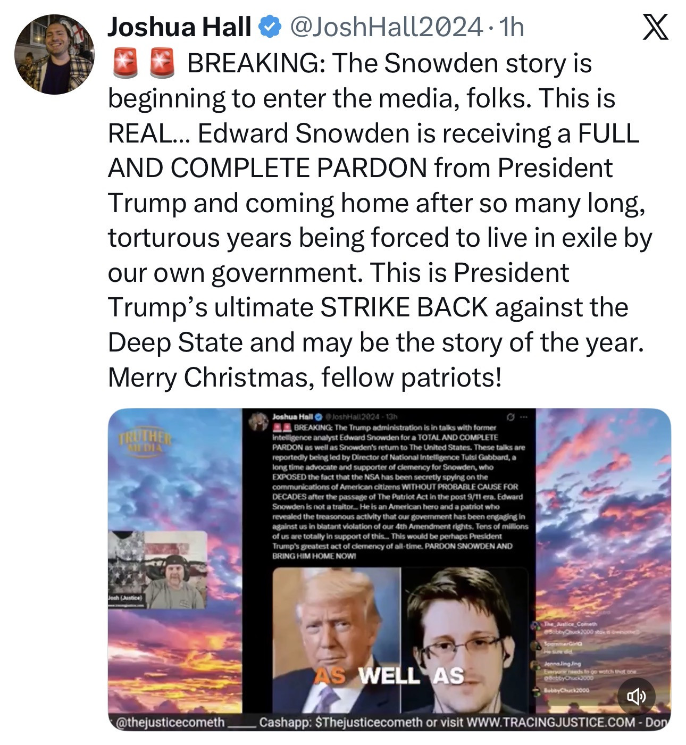Viewport: 686px width, 745px height.
Task: Click the webcam inset of Josh (Justice)
Action: click(x=157, y=570)
